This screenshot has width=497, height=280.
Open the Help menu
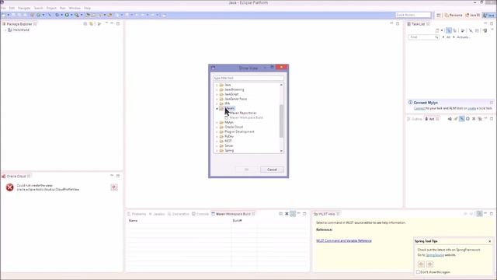coord(87,8)
